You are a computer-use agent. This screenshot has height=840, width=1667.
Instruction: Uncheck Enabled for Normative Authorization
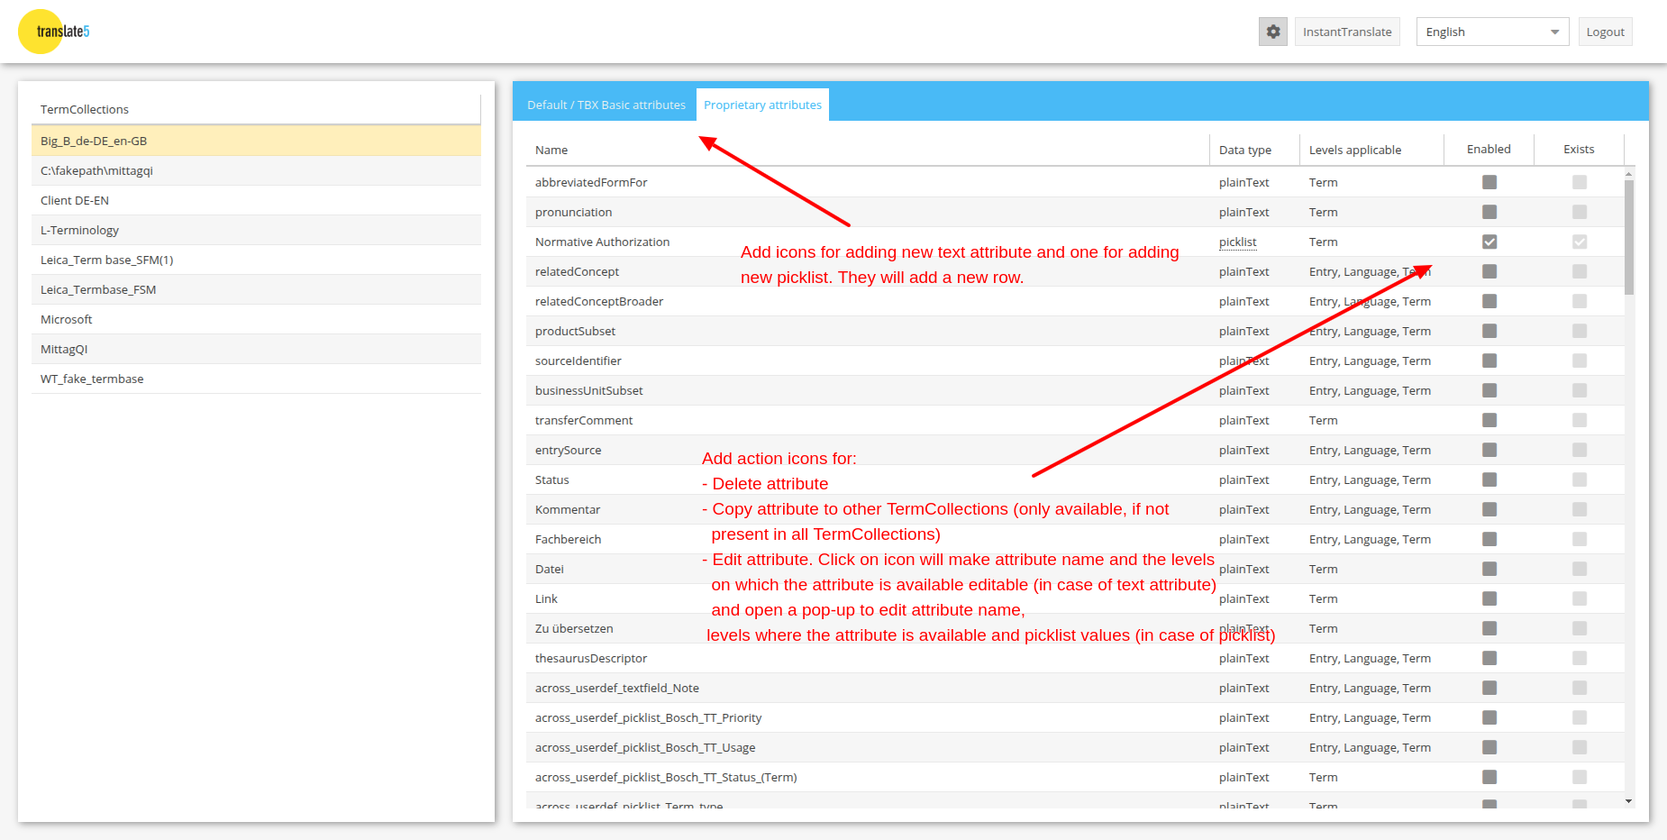point(1489,242)
